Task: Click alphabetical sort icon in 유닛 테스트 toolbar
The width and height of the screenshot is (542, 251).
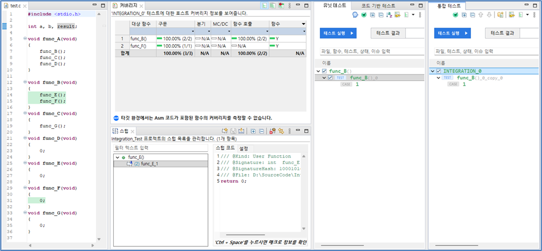Action: tap(389, 15)
